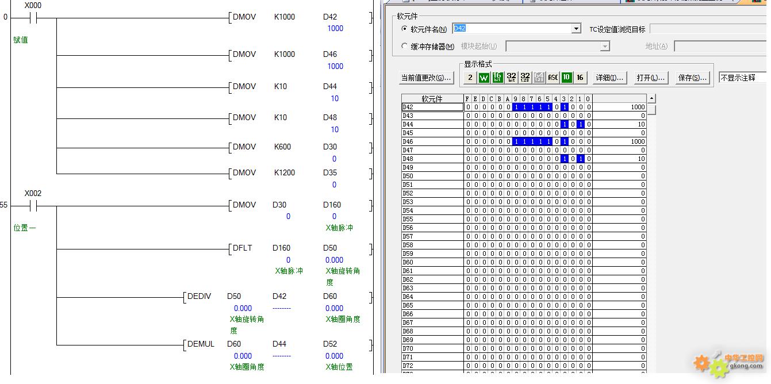Switch values to decimal (10) display
Image resolution: width=771 pixels, height=384 pixels.
coord(566,78)
